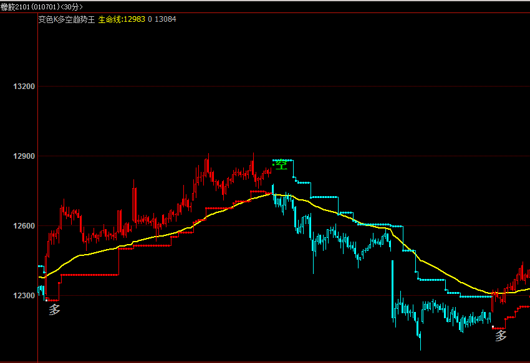Click the chart title 橡胶2101(010701)<30分>
530x363 pixels.
pyautogui.click(x=42, y=7)
